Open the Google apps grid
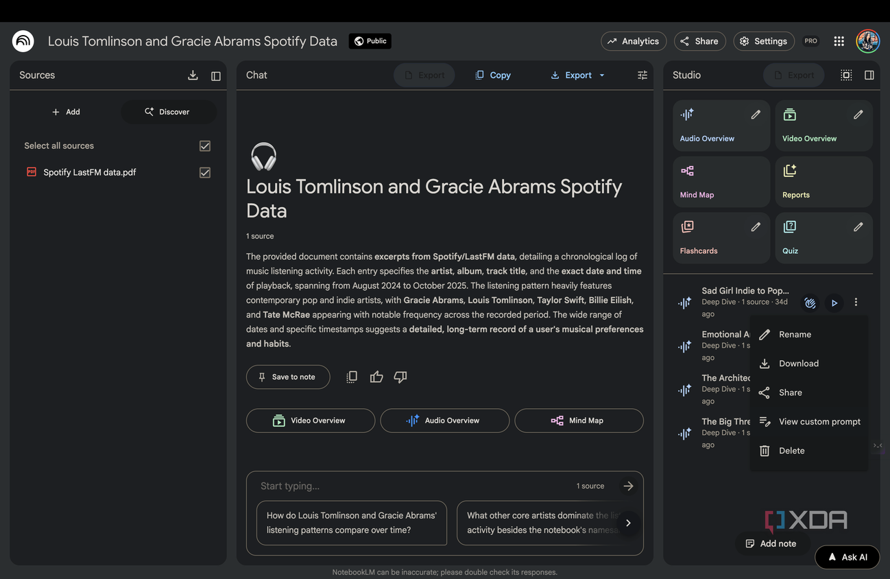Viewport: 890px width, 579px height. click(839, 41)
